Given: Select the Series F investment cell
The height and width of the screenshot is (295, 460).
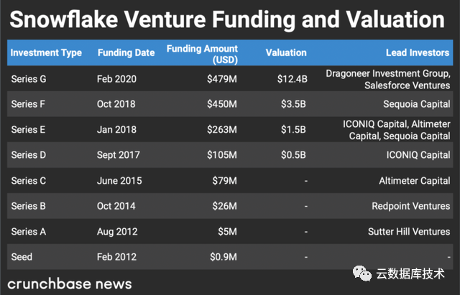Looking at the screenshot, I should click(28, 105).
